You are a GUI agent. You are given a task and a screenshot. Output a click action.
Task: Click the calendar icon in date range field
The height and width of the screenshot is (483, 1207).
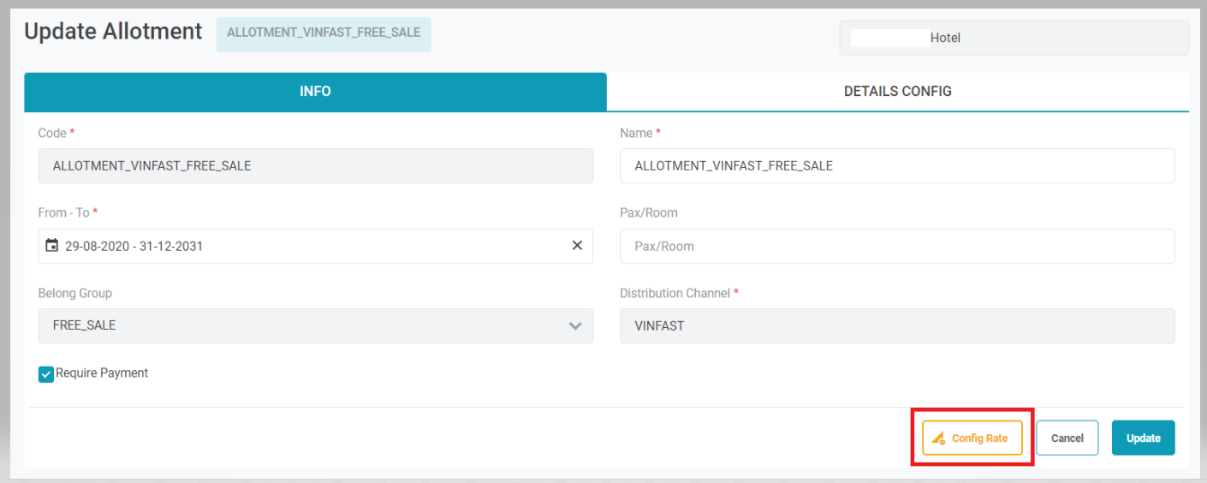pyautogui.click(x=52, y=246)
